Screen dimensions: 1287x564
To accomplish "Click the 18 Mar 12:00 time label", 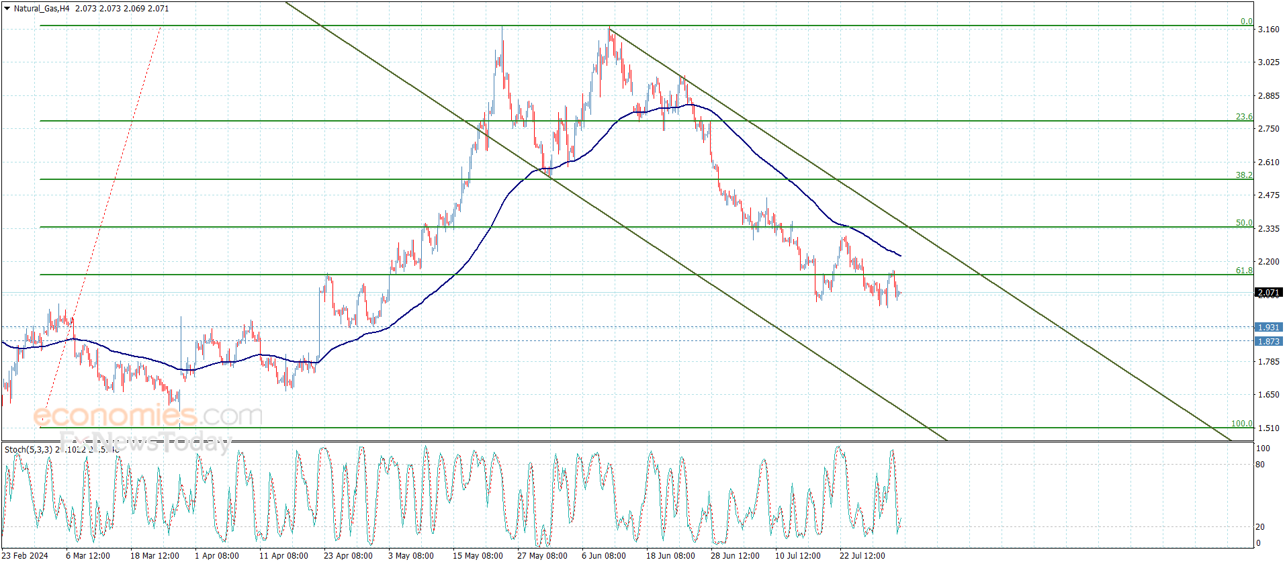I will (x=154, y=555).
